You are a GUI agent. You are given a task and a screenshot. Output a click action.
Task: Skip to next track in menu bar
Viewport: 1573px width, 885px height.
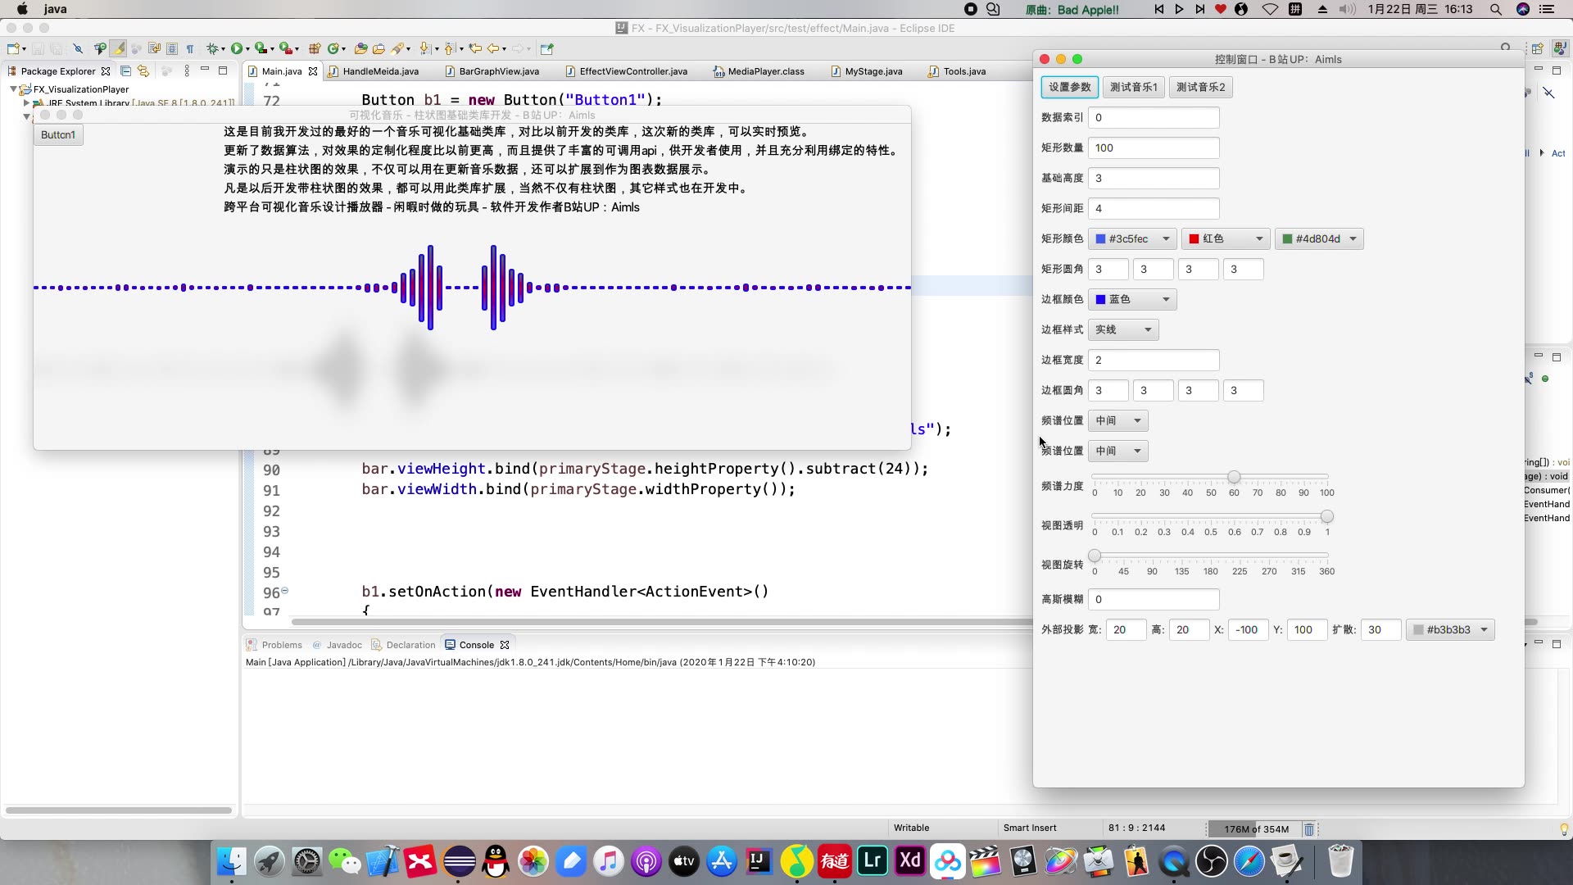pos(1199,9)
